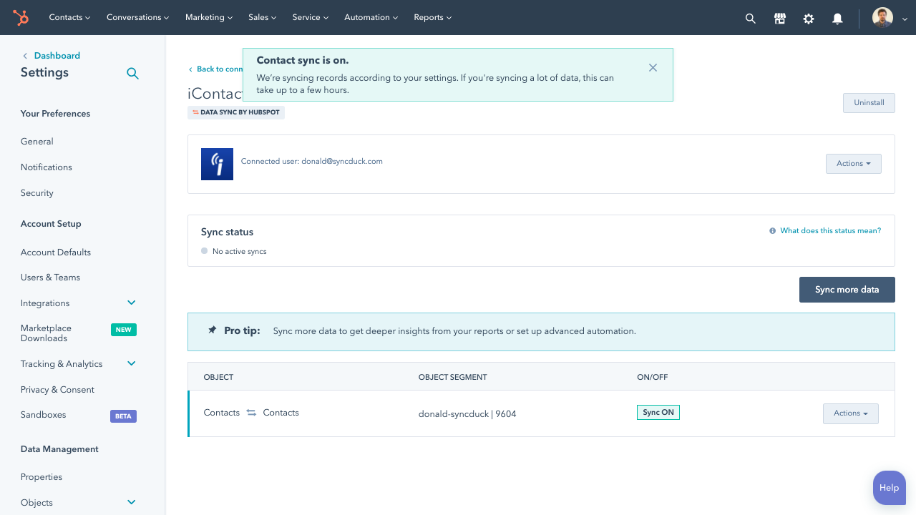
Task: Open the Help chat widget
Action: pos(890,488)
